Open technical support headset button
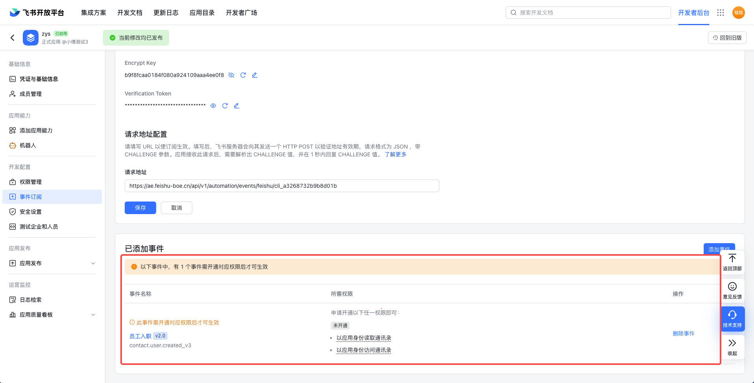Viewport: 754px width, 383px height. point(732,319)
